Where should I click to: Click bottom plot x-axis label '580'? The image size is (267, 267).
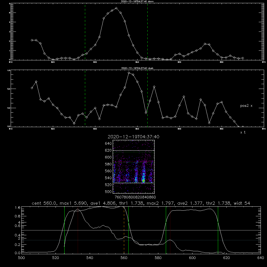click(158, 258)
